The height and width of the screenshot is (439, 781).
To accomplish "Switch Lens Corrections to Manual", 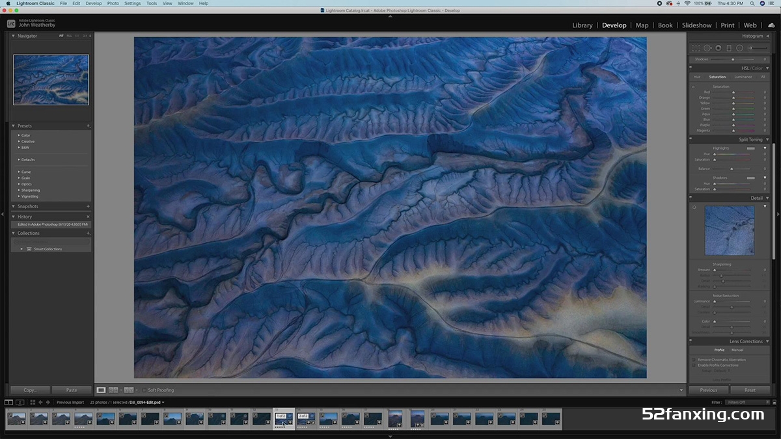I will [737, 350].
